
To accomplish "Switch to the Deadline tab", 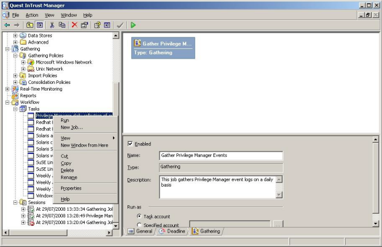I will tap(172, 231).
